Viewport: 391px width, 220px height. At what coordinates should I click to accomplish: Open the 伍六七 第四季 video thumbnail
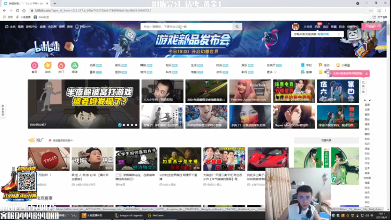[338, 91]
